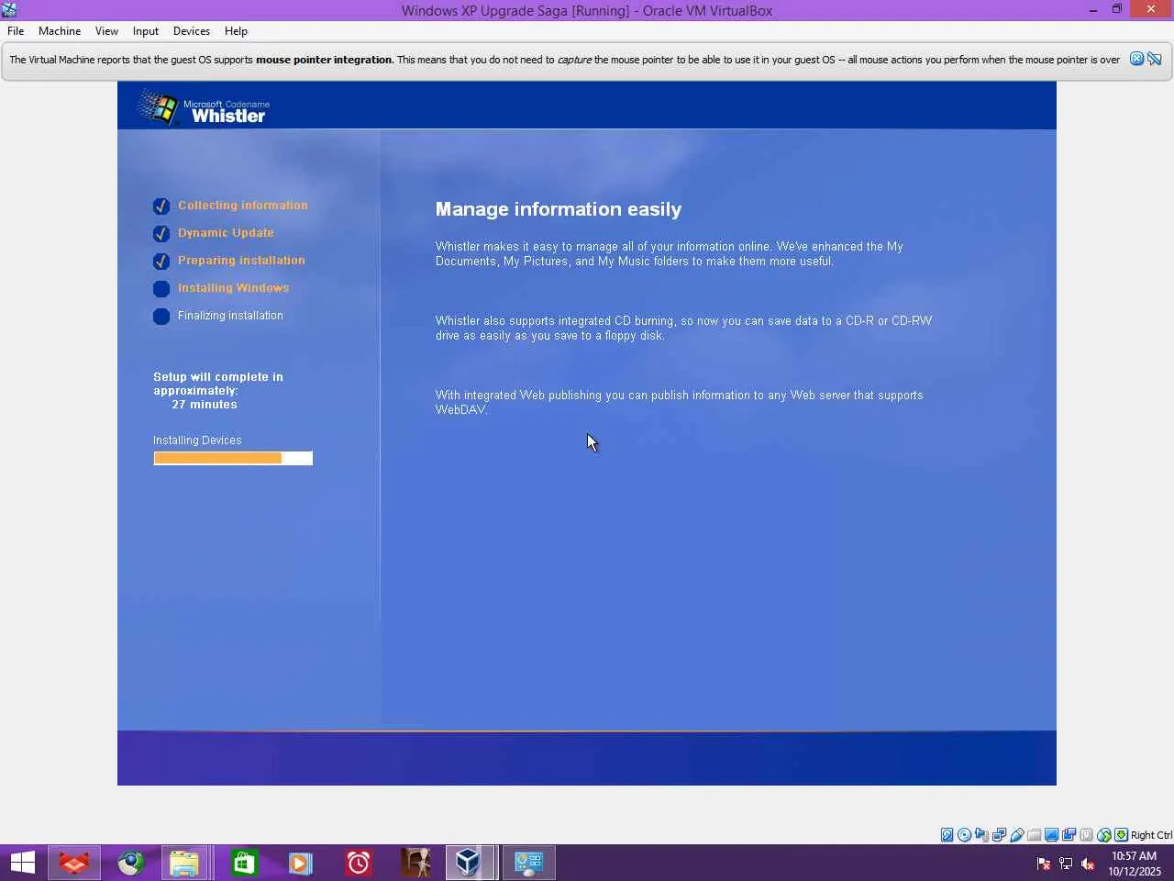Click the 'Manage information easily' heading
1174x881 pixels.
(559, 209)
